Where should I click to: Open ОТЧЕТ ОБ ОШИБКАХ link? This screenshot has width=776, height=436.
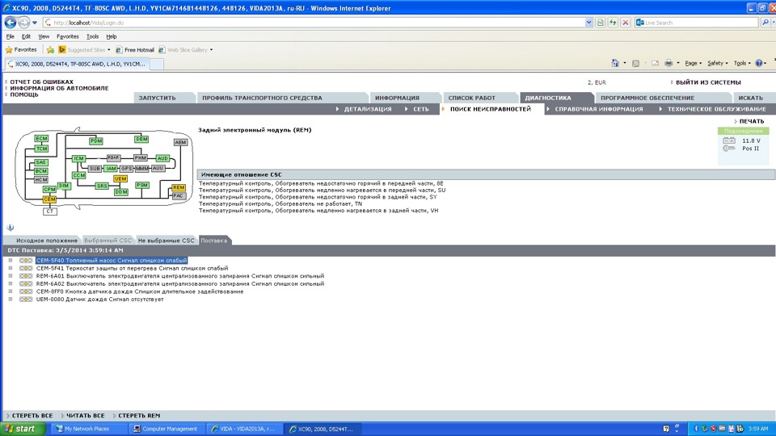[41, 82]
